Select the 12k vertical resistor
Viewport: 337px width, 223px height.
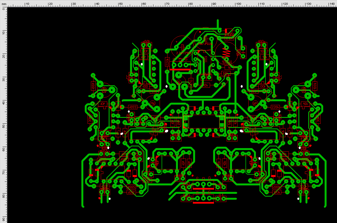coord(189,164)
